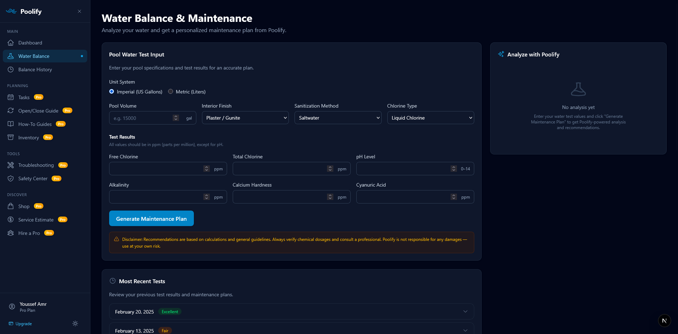Click the disclaimer warning triangle icon
This screenshot has height=334, width=678.
tap(117, 239)
